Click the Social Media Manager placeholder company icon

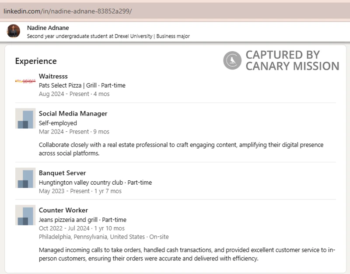(25, 118)
